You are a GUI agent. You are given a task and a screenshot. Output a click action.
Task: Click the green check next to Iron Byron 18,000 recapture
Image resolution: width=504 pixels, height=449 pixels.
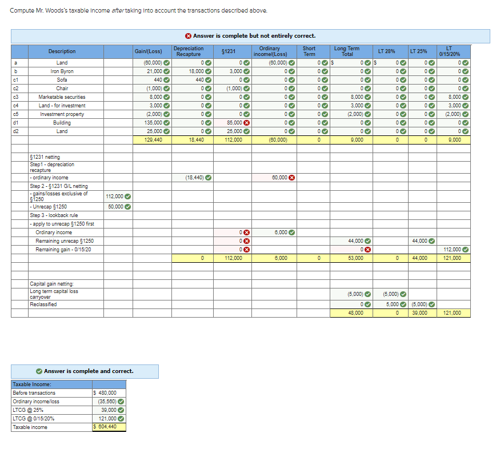point(208,71)
